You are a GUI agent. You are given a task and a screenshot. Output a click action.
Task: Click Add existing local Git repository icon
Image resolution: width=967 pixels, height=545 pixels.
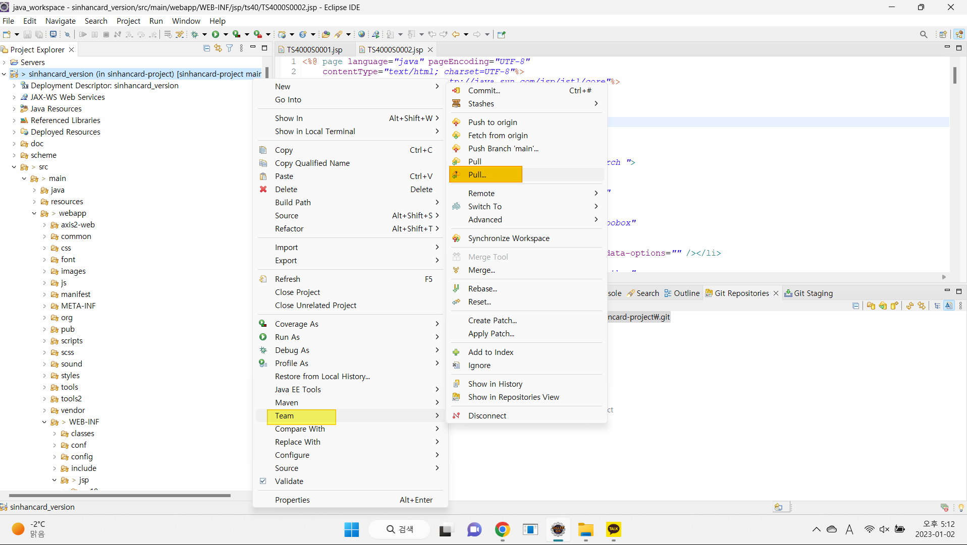871,306
